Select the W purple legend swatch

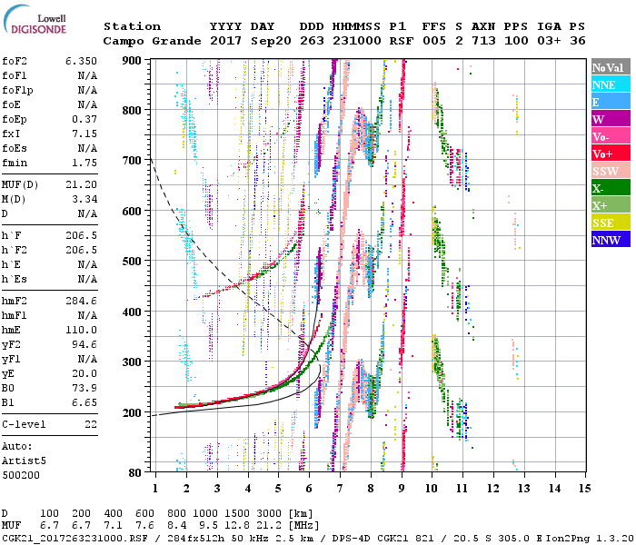point(611,119)
